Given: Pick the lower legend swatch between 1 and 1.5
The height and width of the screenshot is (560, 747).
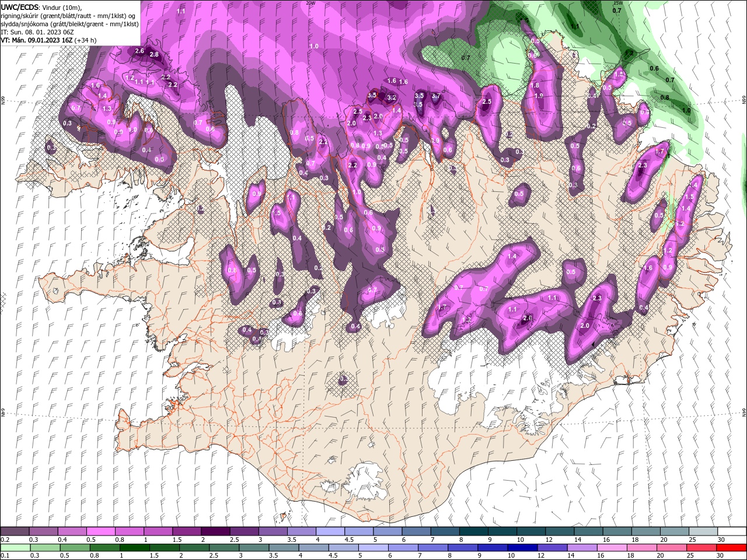Looking at the screenshot, I should (134, 548).
